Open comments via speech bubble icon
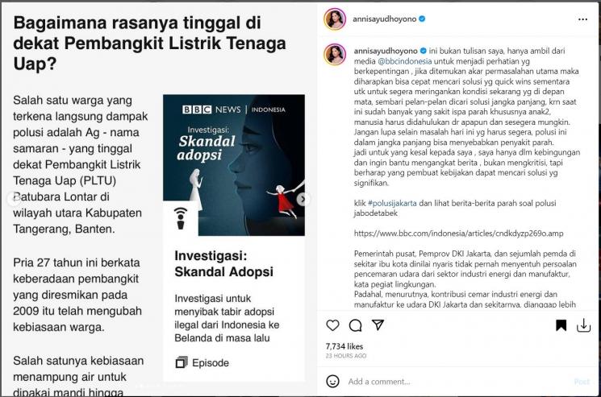 pyautogui.click(x=355, y=325)
